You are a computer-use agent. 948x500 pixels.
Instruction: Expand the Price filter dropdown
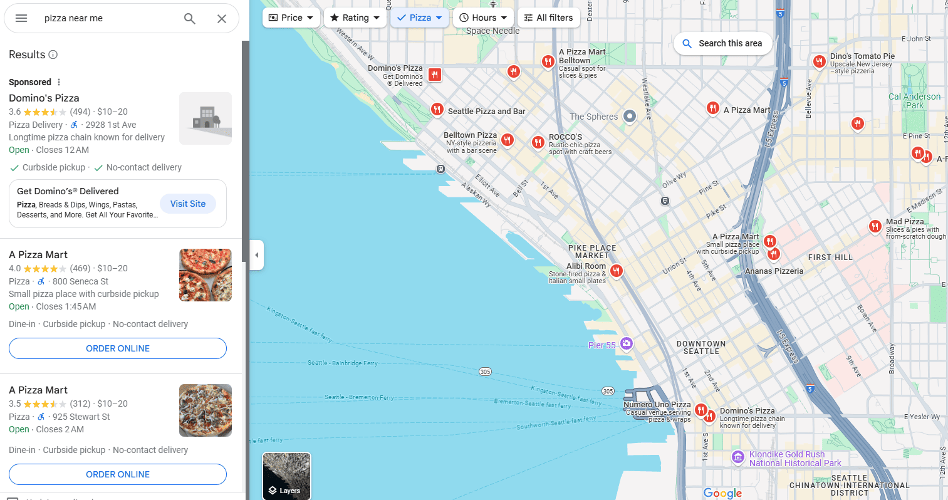click(x=291, y=18)
